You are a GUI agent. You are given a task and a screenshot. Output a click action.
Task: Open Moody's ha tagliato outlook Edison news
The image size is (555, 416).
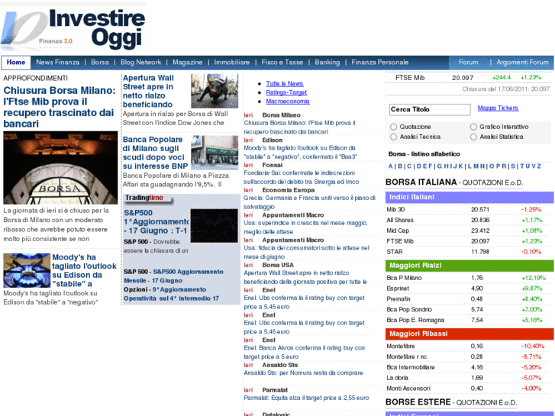pos(300,152)
